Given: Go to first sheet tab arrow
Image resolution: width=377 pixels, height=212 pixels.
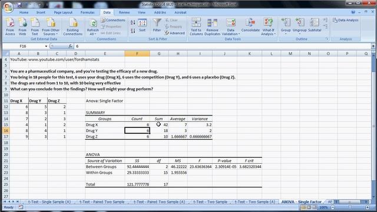Looking at the screenshot, I should click(x=5, y=201).
